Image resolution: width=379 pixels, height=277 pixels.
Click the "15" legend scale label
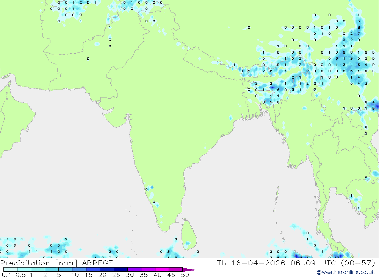click(89, 275)
